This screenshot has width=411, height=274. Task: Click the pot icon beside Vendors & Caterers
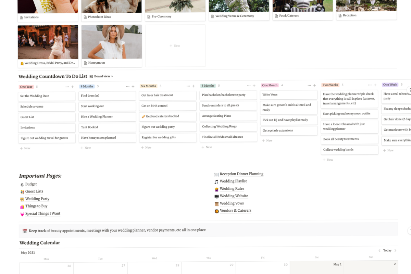pyautogui.click(x=216, y=210)
